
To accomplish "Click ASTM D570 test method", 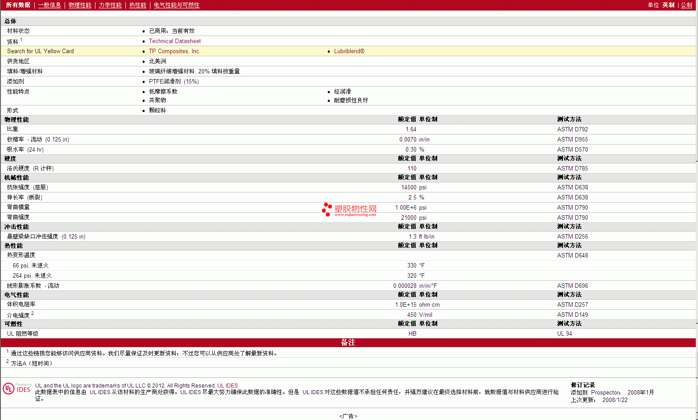I will [572, 150].
